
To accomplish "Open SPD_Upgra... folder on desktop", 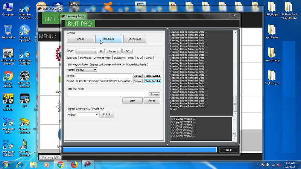I will coord(272,9).
